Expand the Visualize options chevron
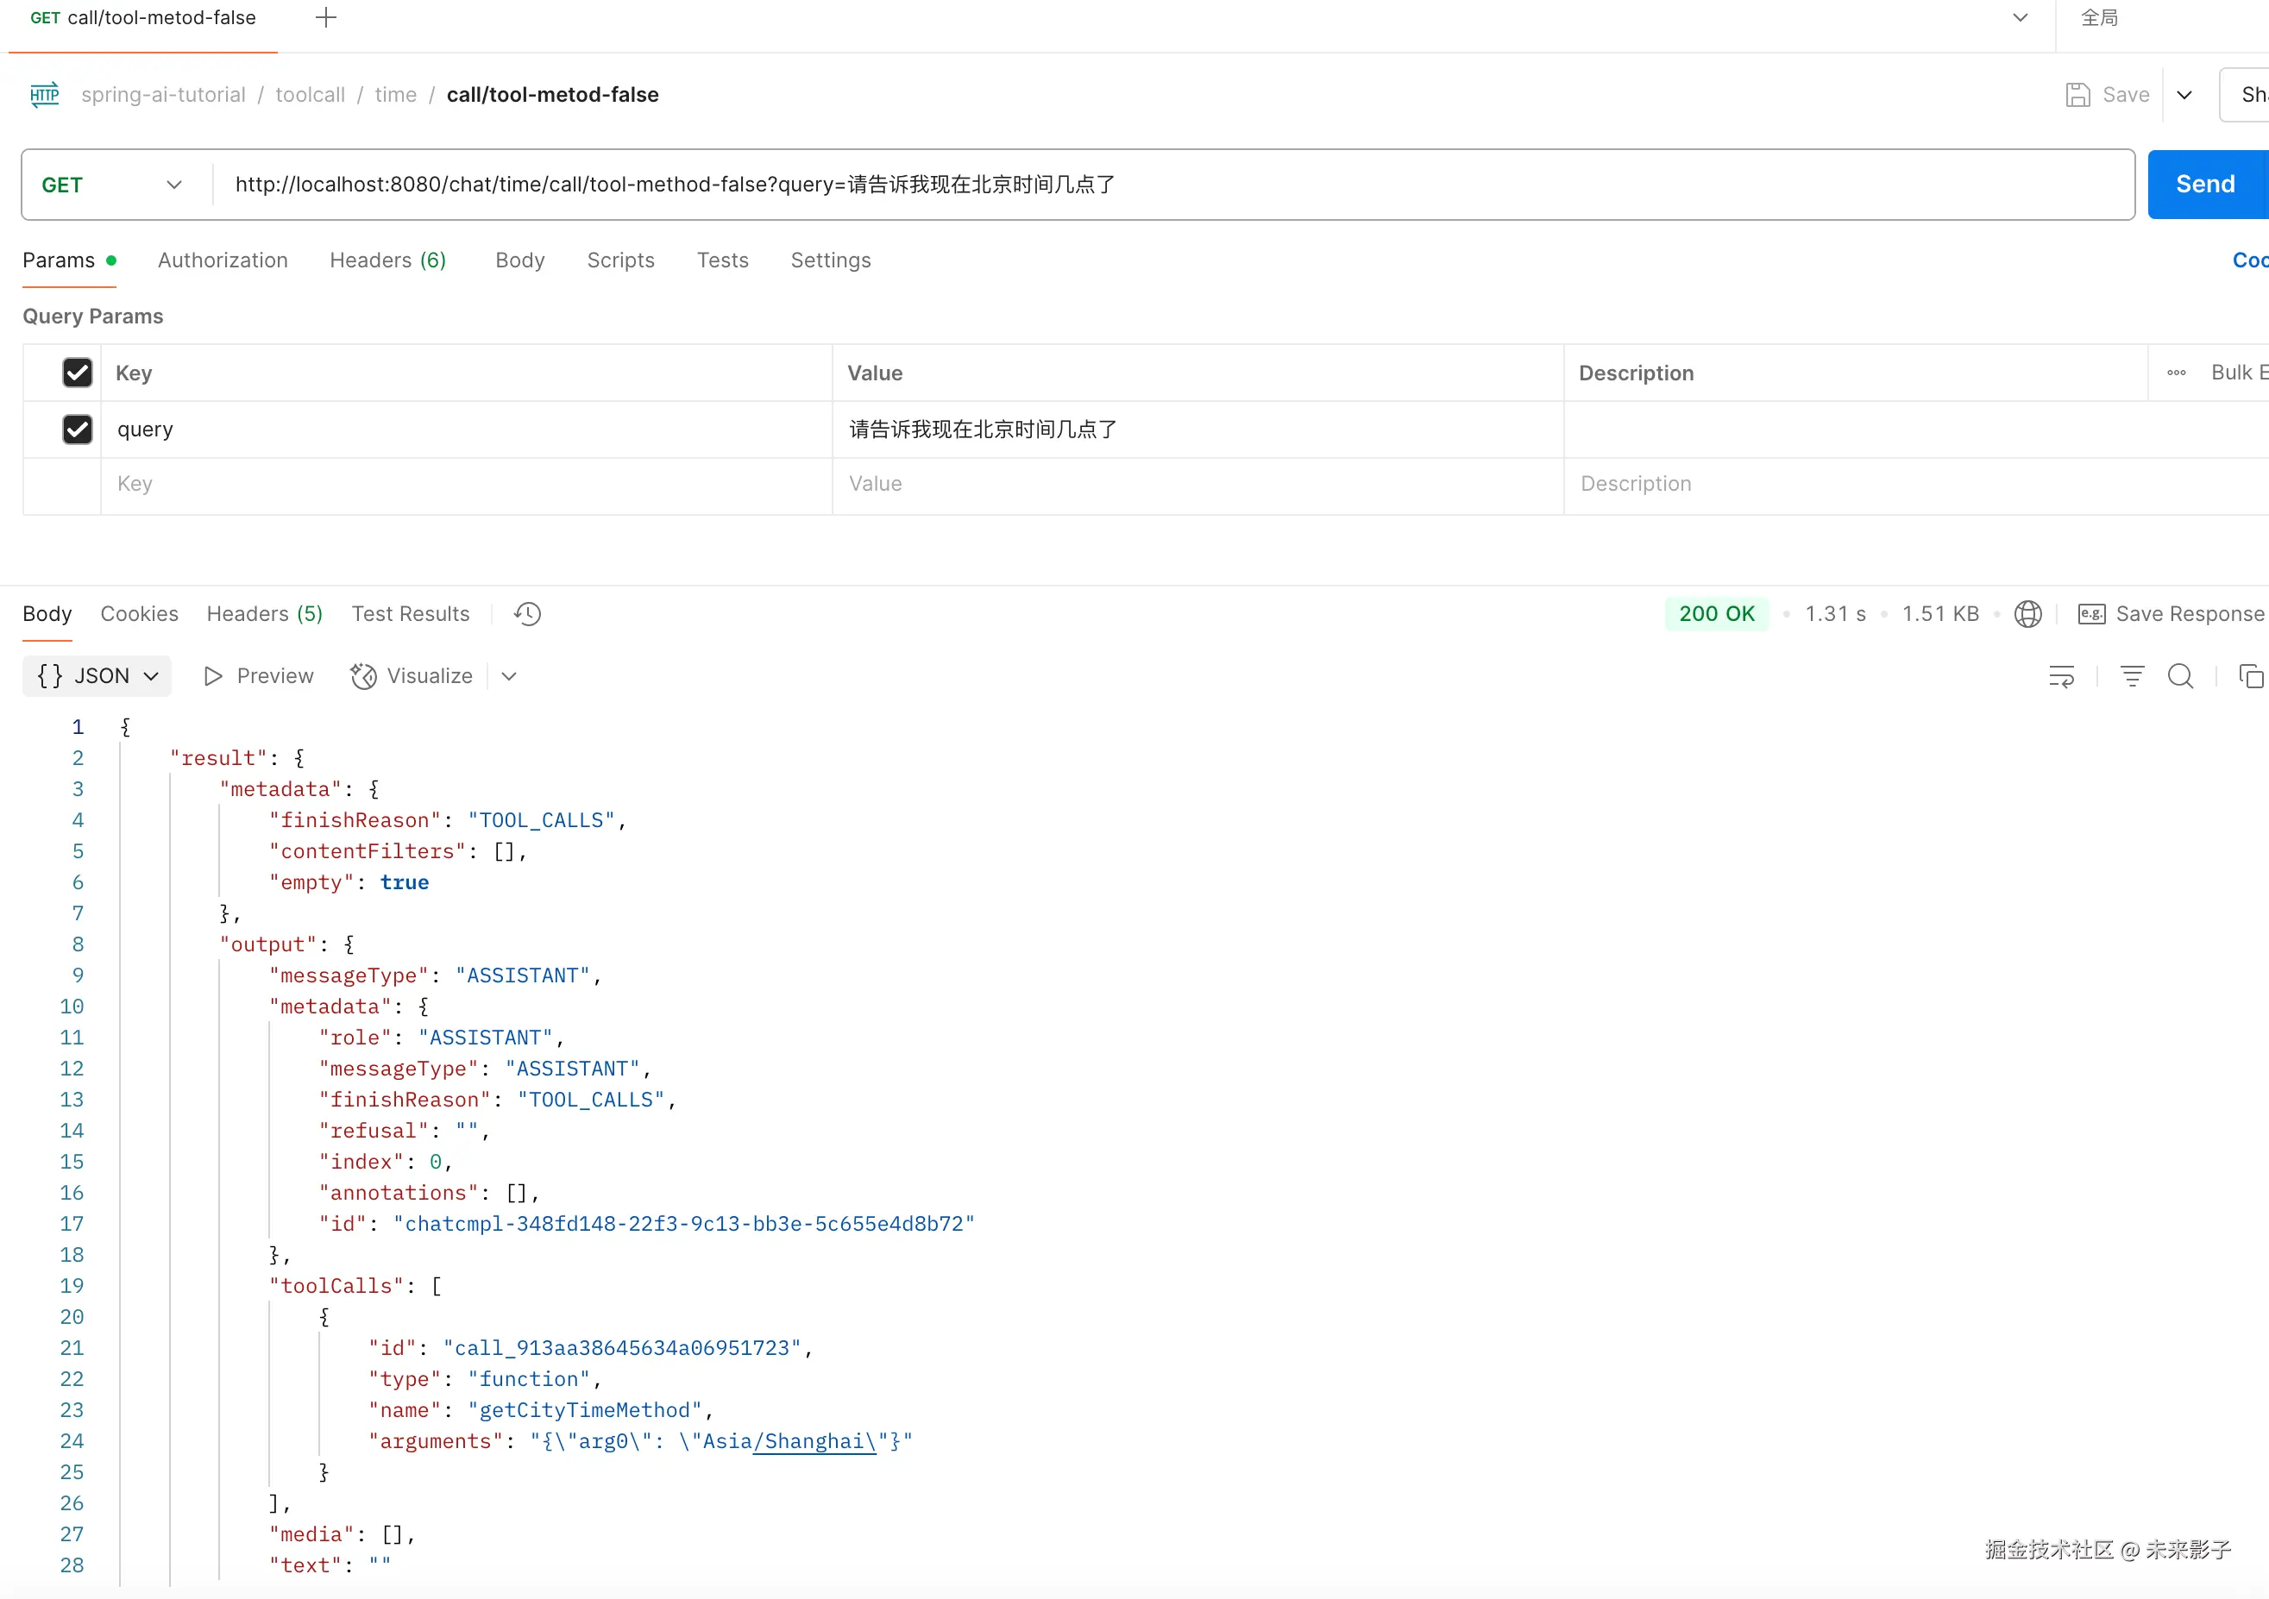Screen dimensions: 2269x1599 pyautogui.click(x=509, y=676)
